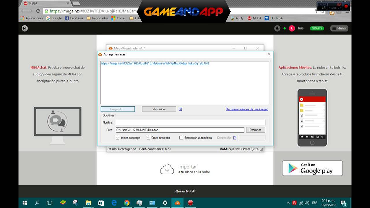Open the notifications bell in MEGA header
Viewport: 370px width, 208px height.
click(277, 28)
